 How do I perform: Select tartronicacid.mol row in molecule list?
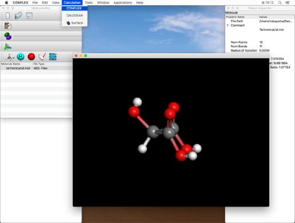coord(37,68)
